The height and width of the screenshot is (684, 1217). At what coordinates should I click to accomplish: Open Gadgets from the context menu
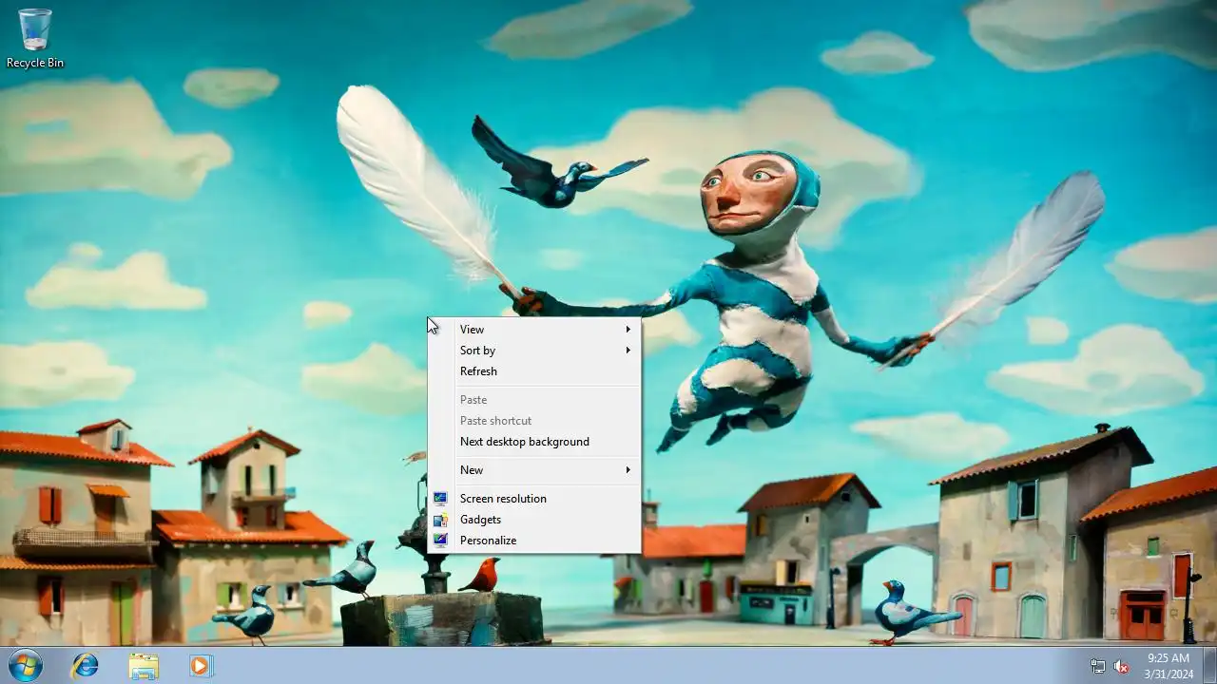click(x=534, y=520)
